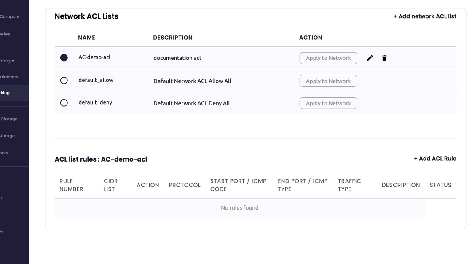Click the RULE NUMBER column header
The width and height of the screenshot is (472, 264).
[x=71, y=185]
